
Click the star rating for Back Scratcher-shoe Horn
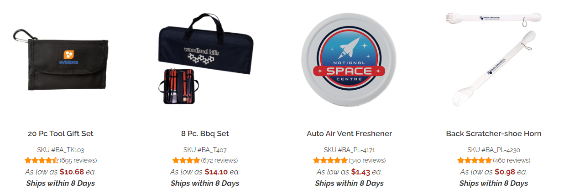coord(474,160)
